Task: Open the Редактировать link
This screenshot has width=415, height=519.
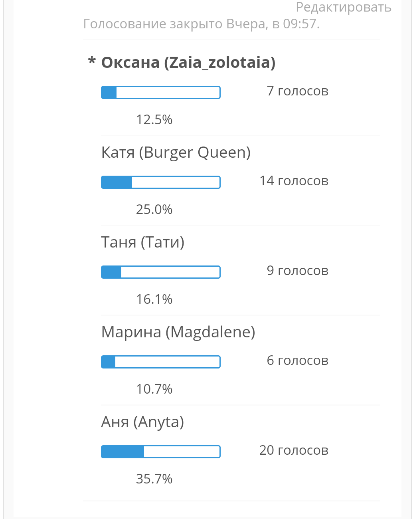Action: point(344,8)
